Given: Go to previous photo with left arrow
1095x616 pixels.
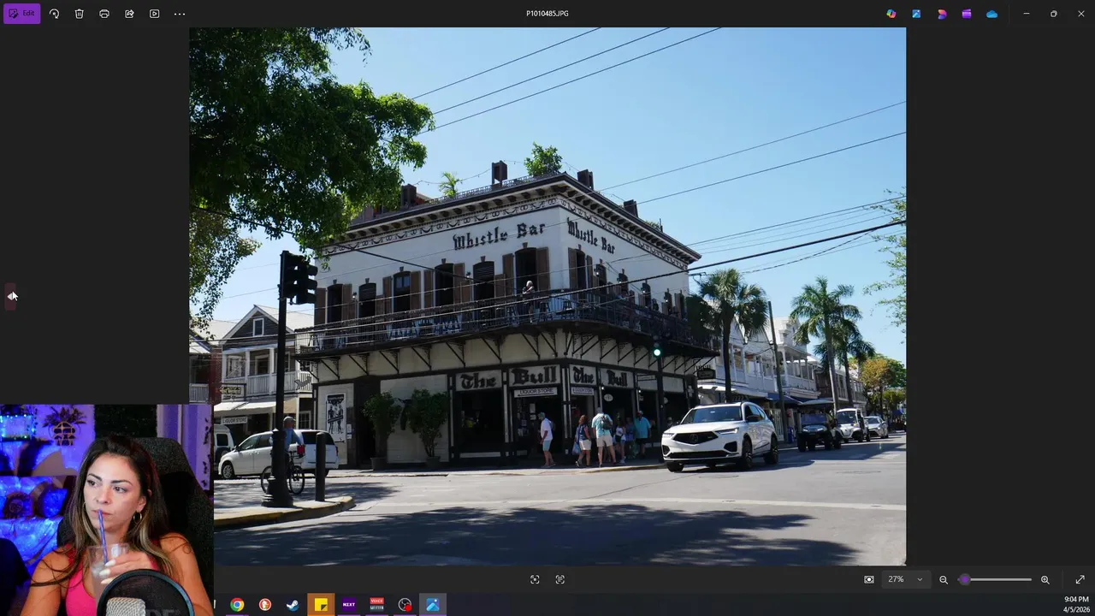Looking at the screenshot, I should [11, 296].
